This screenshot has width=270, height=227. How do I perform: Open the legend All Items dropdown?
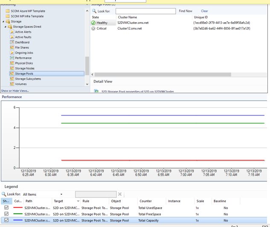[61, 195]
